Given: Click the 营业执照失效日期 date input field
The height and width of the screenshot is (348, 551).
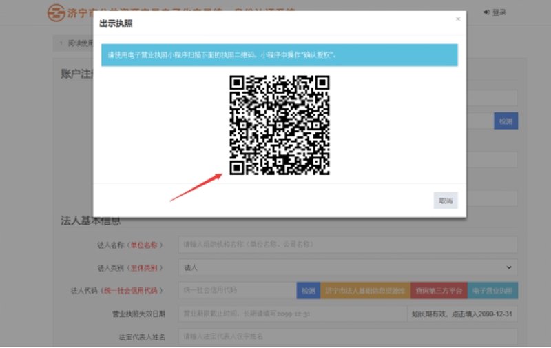Looking at the screenshot, I should click(293, 314).
